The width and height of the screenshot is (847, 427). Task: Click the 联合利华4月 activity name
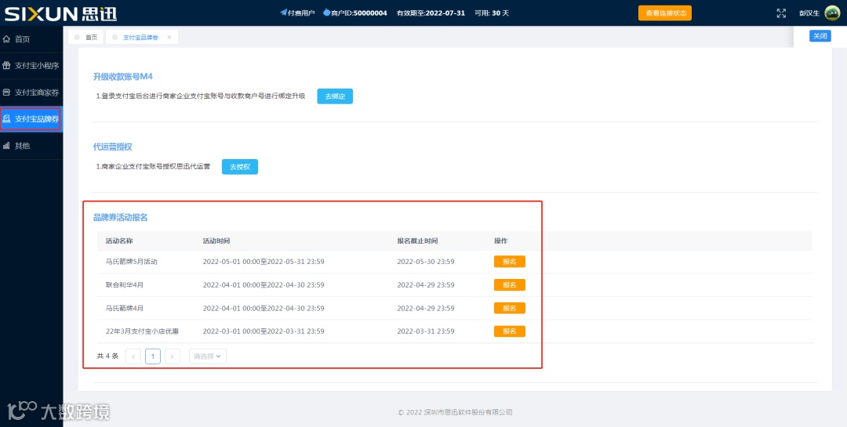coord(125,285)
